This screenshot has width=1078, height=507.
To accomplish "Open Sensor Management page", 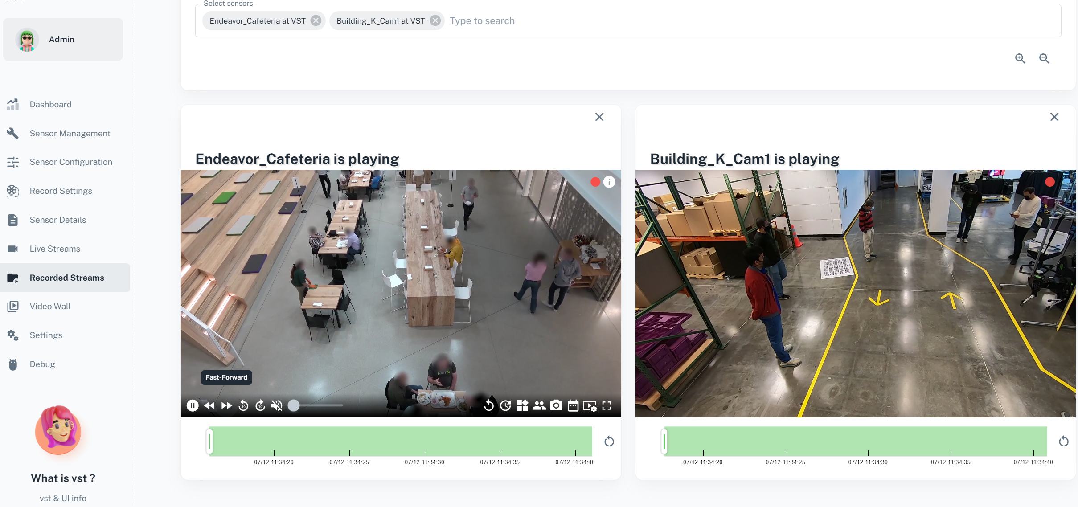I will [65, 133].
